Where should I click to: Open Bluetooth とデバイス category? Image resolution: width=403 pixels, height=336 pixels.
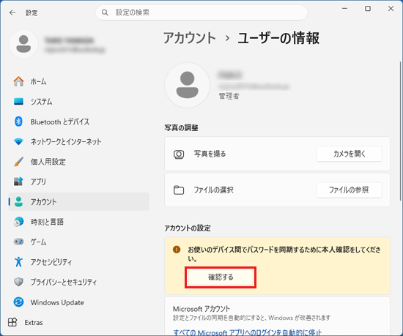click(x=78, y=122)
